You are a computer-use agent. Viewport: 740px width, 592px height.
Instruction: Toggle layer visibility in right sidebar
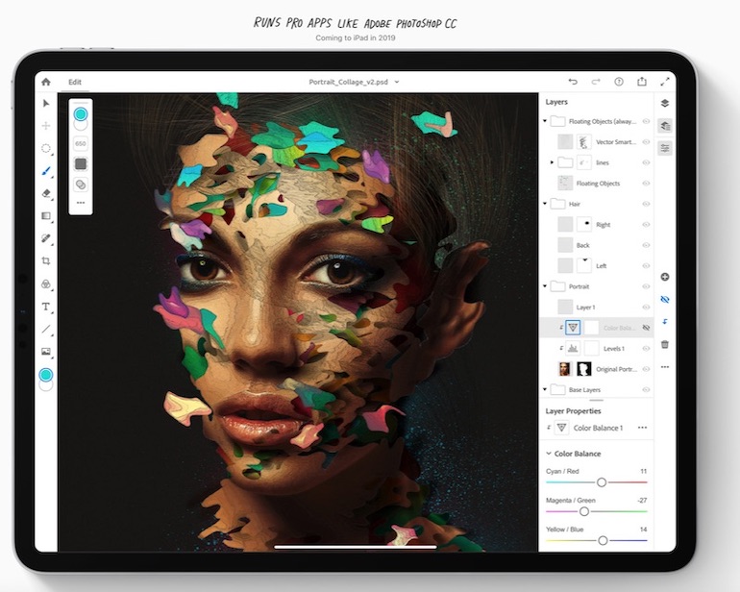[x=665, y=299]
